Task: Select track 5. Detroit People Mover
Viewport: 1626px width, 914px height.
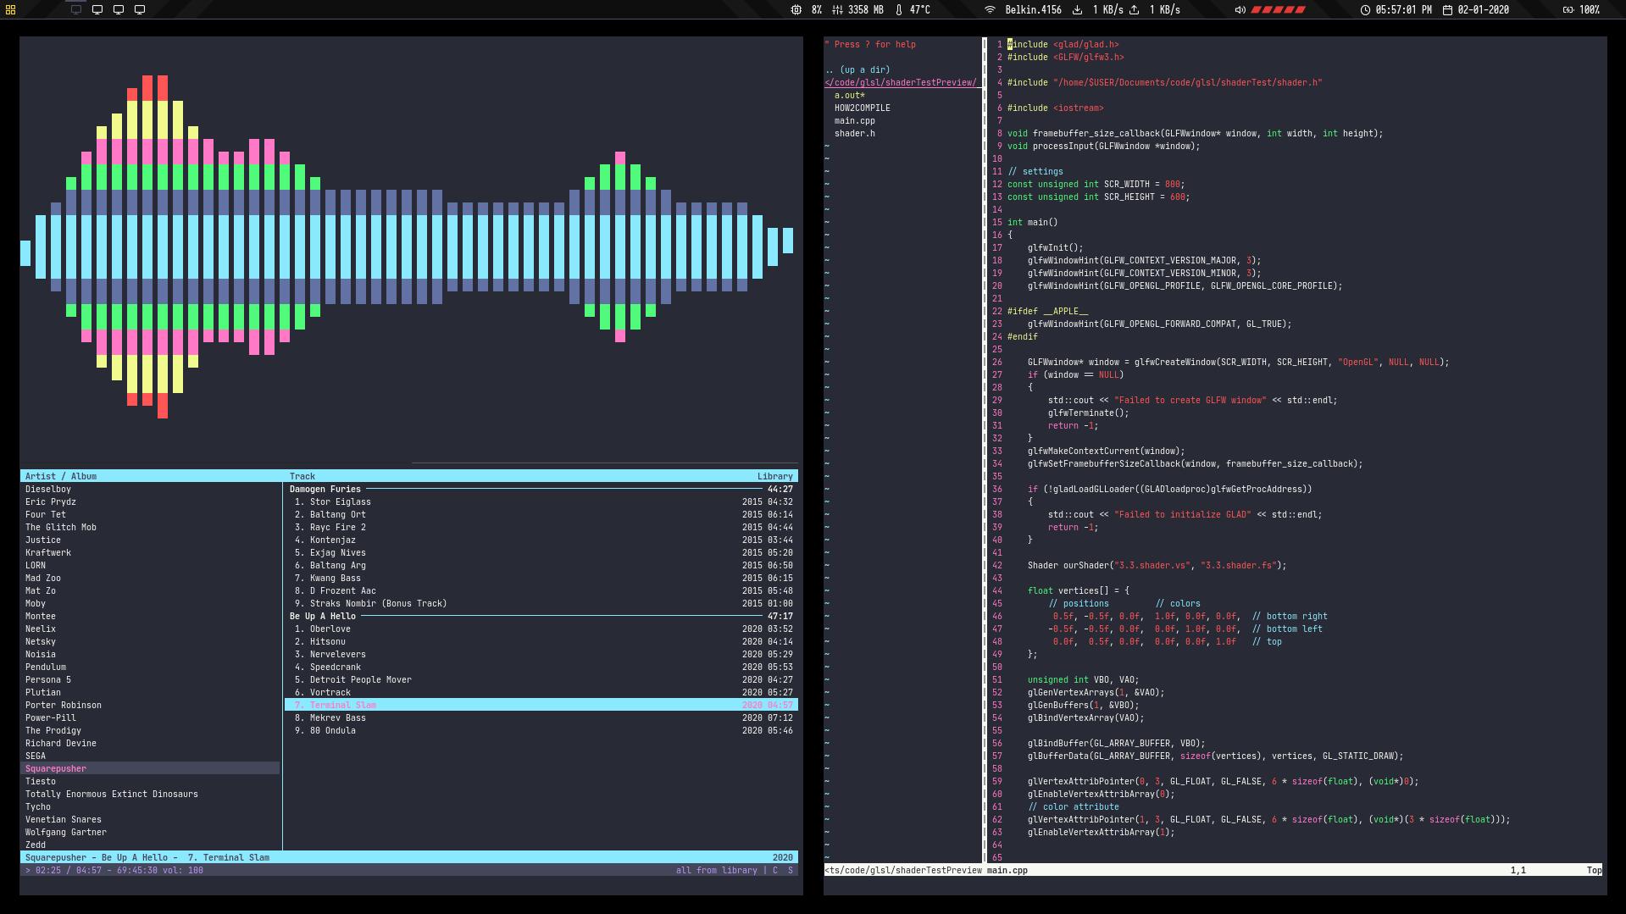Action: [x=541, y=679]
